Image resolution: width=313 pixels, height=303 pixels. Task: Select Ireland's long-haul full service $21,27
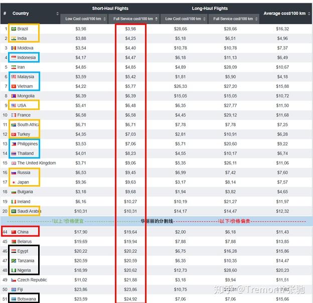[x=230, y=202]
